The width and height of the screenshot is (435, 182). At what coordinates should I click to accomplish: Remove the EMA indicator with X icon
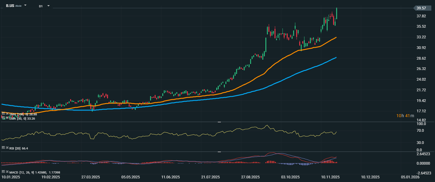click(x=7, y=118)
